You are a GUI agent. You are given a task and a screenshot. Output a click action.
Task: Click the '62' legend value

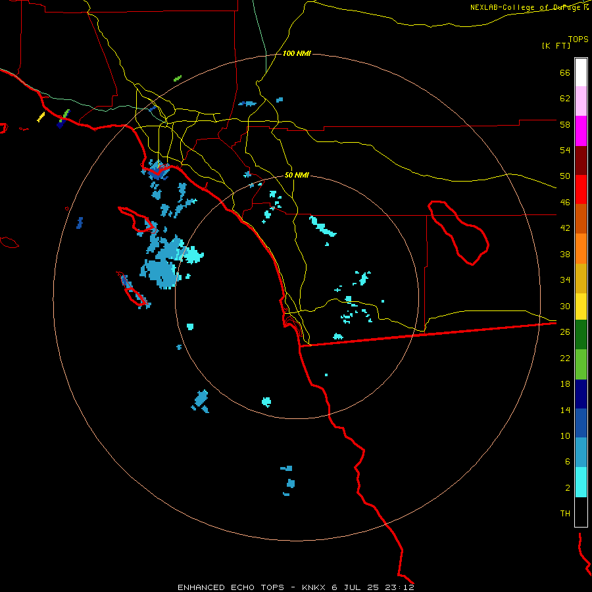(x=565, y=99)
